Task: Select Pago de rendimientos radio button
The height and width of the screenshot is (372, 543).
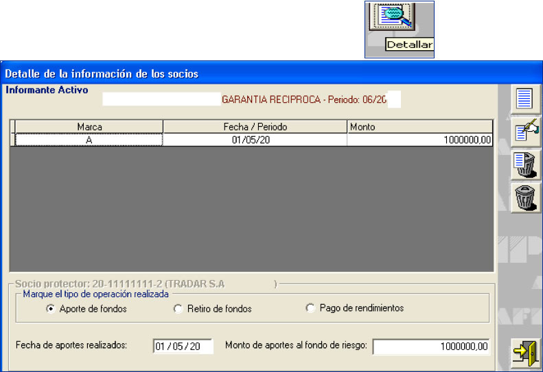Action: 310,308
